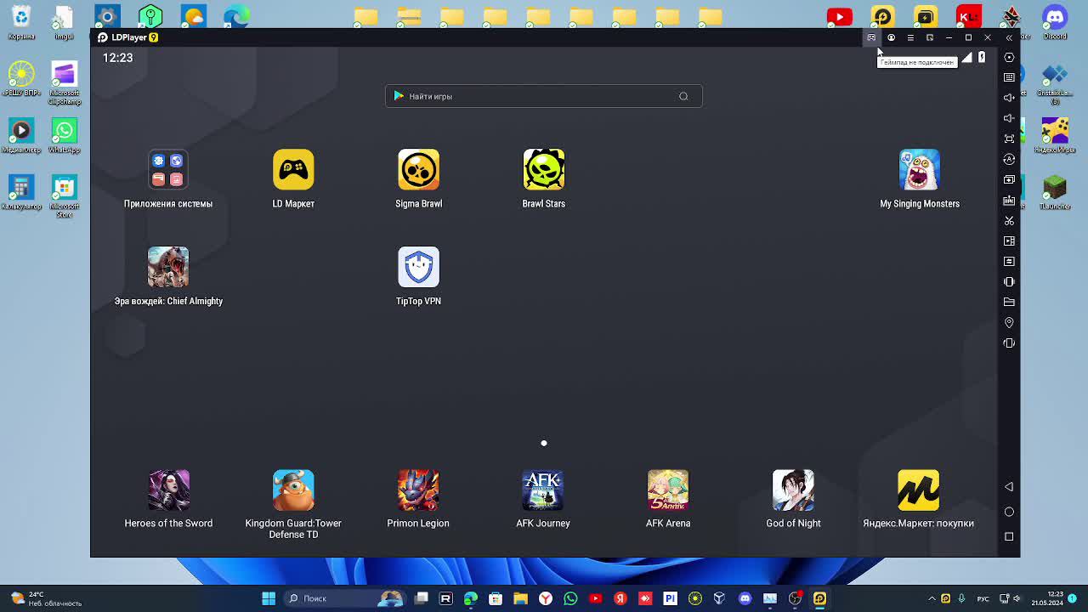This screenshot has width=1088, height=612.
Task: Take screenshot with scissors tool
Action: (x=1009, y=220)
